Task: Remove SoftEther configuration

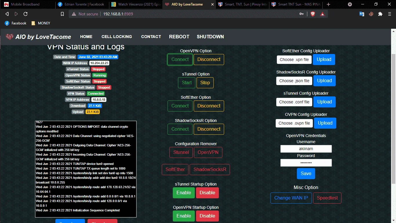Action: tap(175, 170)
